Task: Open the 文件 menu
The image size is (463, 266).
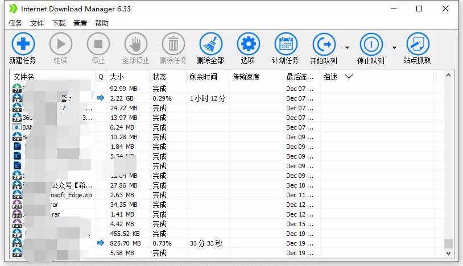Action: (37, 23)
